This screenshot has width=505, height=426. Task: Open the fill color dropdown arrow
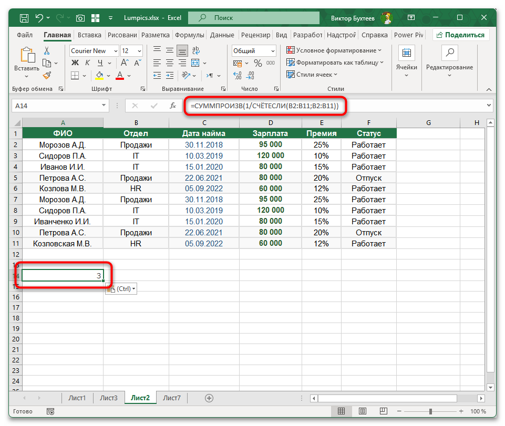pos(108,75)
